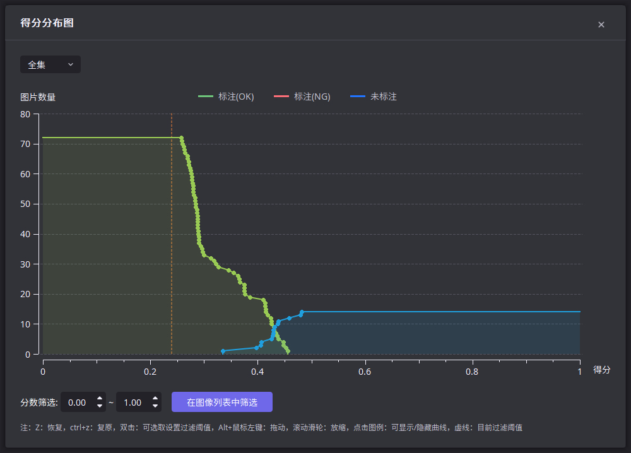
Task: Open the 全集 dataset dropdown
Action: point(50,64)
